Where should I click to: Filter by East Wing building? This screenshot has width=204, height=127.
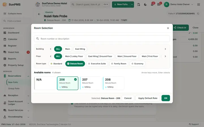80,49
